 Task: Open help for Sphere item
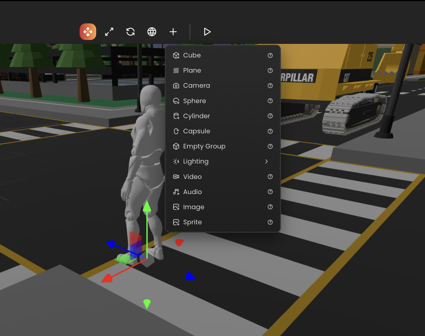click(x=270, y=101)
